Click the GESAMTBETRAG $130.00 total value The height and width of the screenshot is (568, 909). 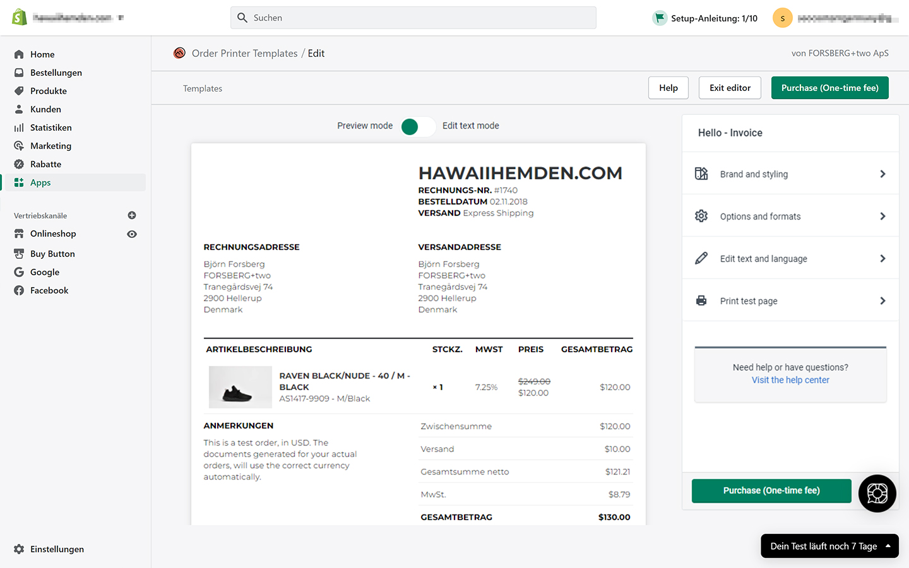point(614,517)
